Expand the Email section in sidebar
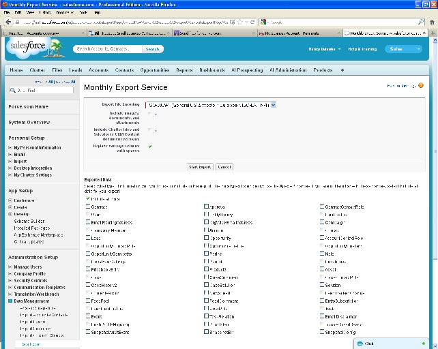 [x=10, y=155]
